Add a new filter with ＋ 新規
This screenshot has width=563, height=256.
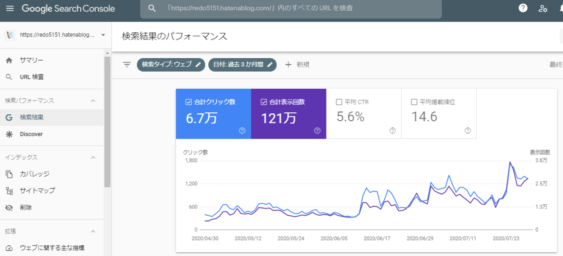click(297, 65)
